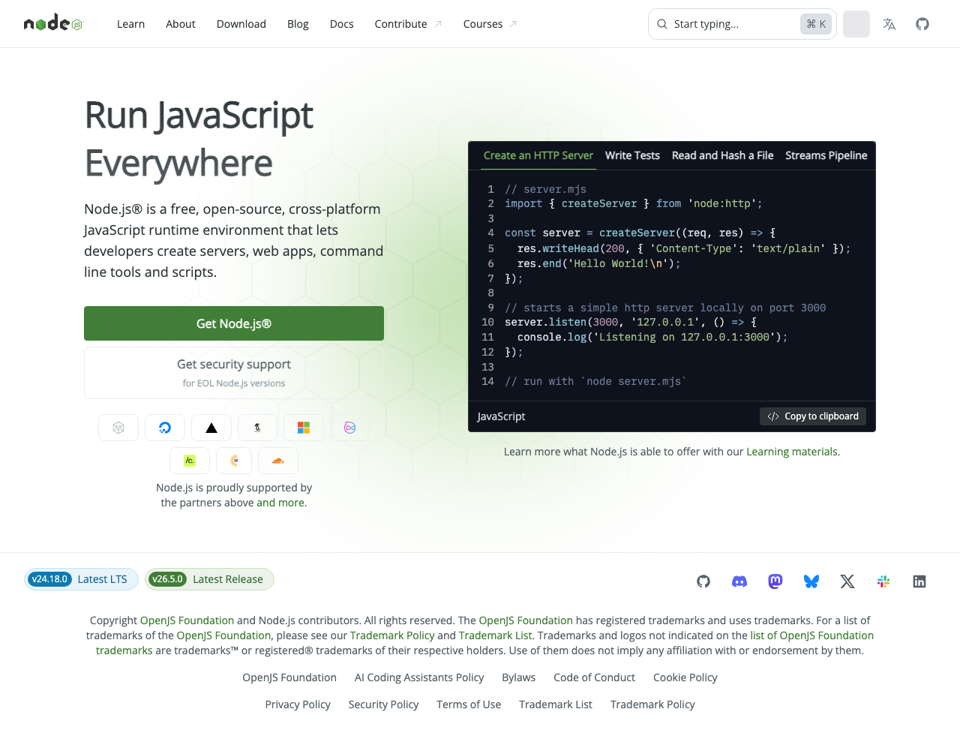
Task: Switch to Read and Hash a File tab
Action: coord(723,155)
